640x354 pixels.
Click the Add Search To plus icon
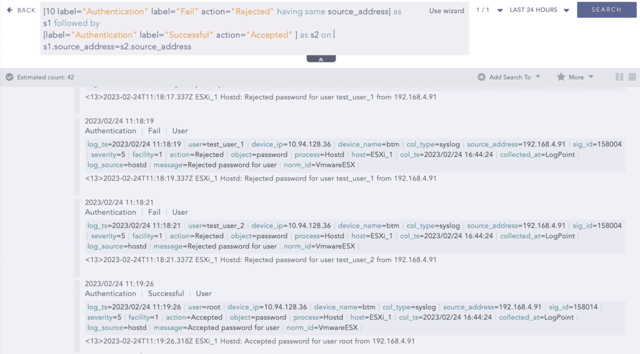tap(481, 77)
